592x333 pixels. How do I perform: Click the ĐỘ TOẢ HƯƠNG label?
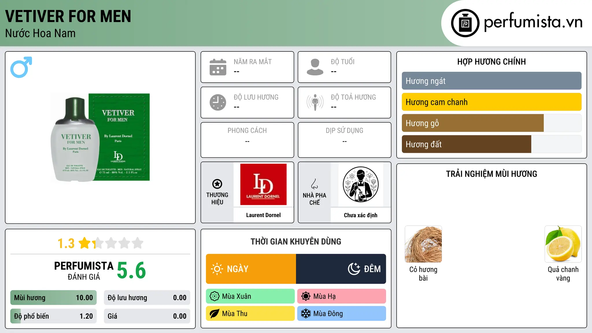coord(353,97)
